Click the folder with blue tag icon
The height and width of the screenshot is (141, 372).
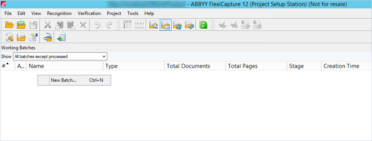[190, 25]
